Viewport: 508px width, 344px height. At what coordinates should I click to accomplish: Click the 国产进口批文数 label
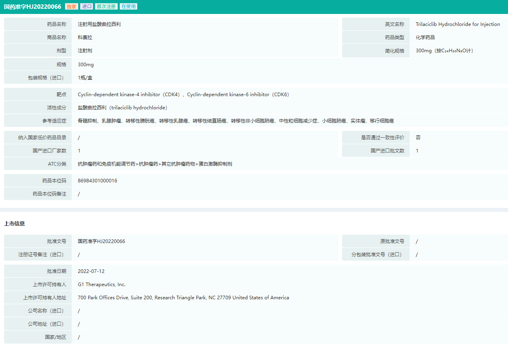(x=387, y=151)
